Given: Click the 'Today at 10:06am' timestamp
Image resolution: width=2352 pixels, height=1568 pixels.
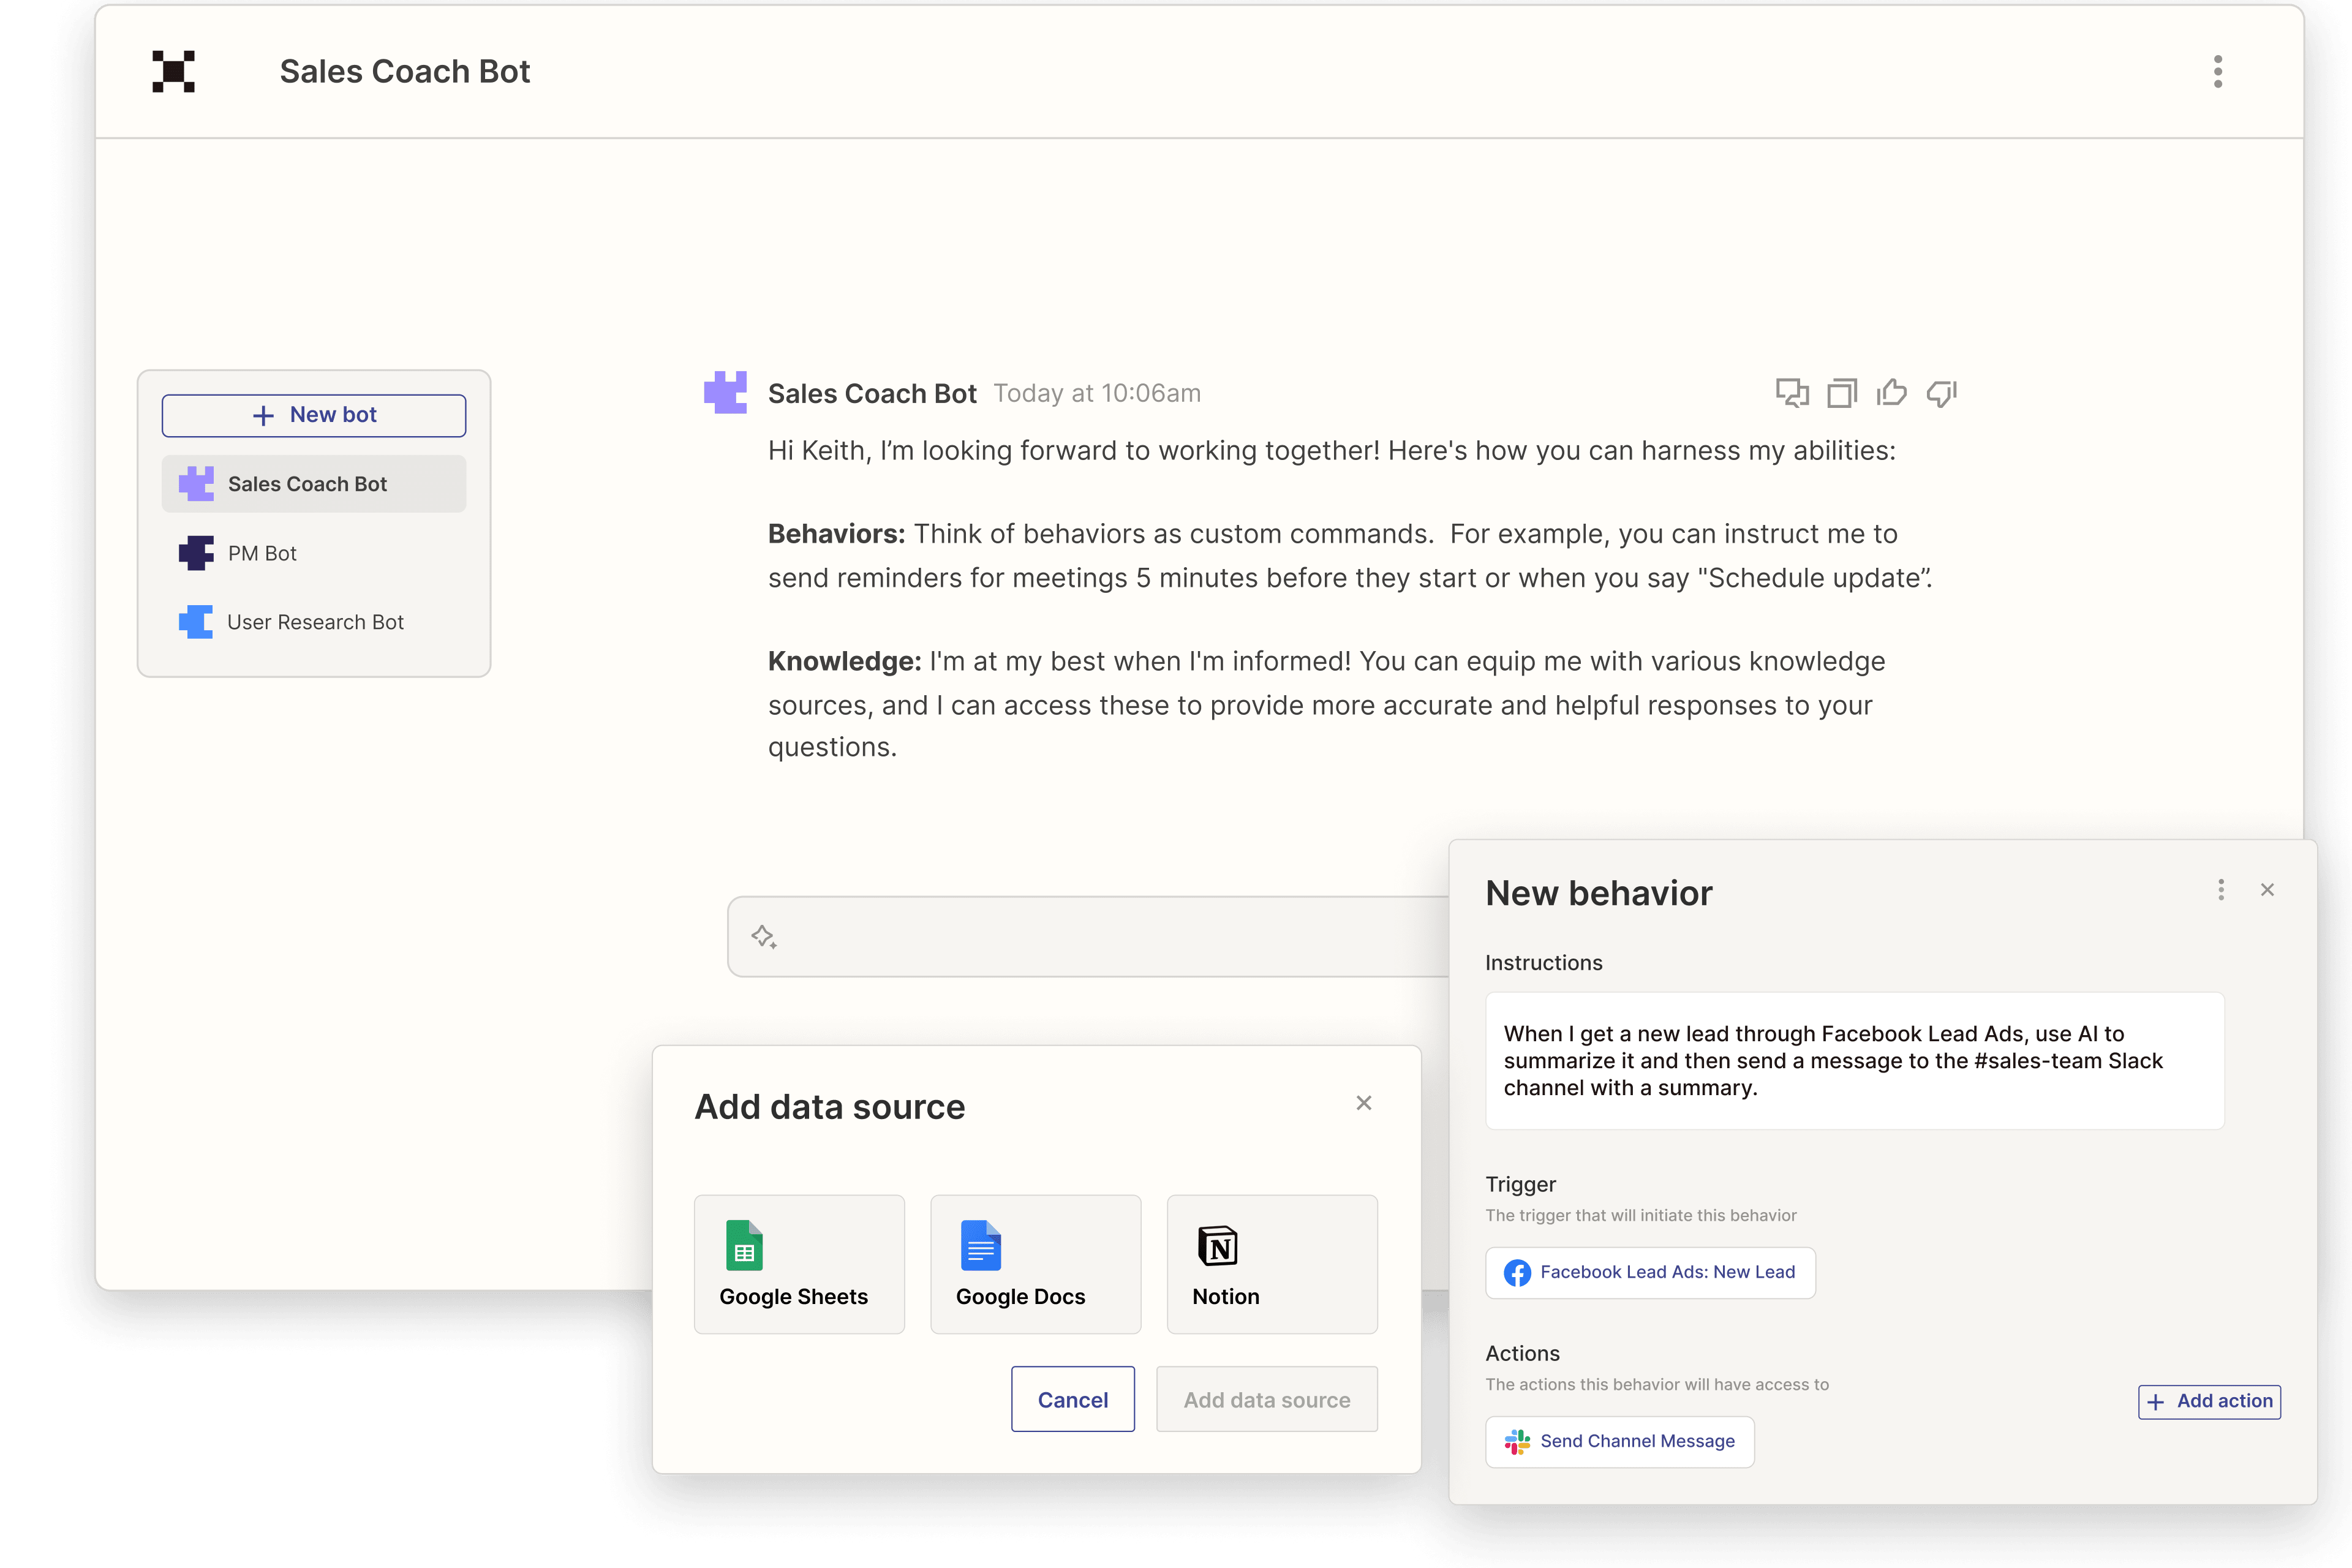Looking at the screenshot, I should click(x=1097, y=393).
